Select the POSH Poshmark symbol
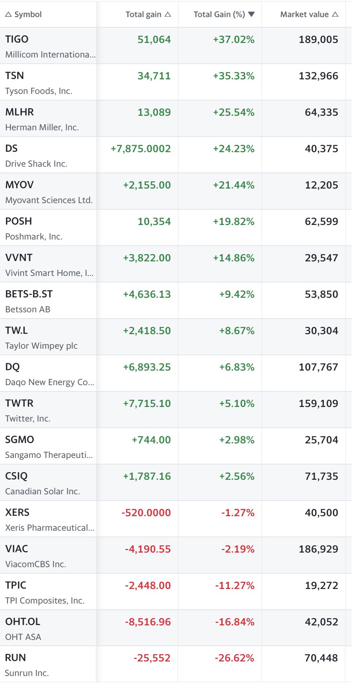The height and width of the screenshot is (688, 353). pos(19,221)
